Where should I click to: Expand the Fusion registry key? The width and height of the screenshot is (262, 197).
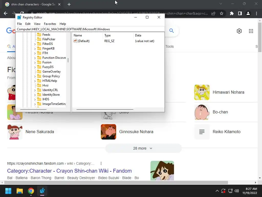click(35, 62)
